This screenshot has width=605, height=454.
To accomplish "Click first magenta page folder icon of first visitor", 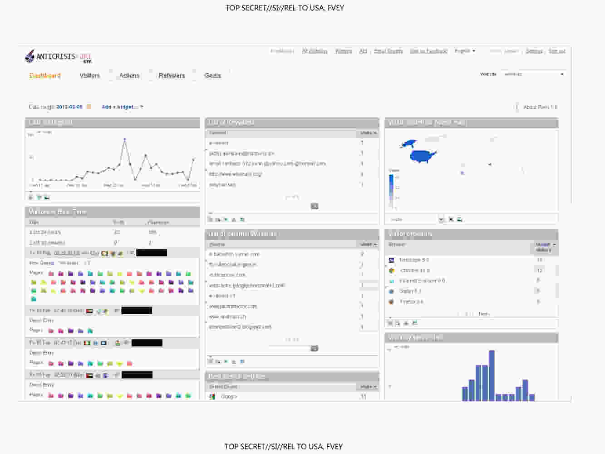I will click(51, 274).
